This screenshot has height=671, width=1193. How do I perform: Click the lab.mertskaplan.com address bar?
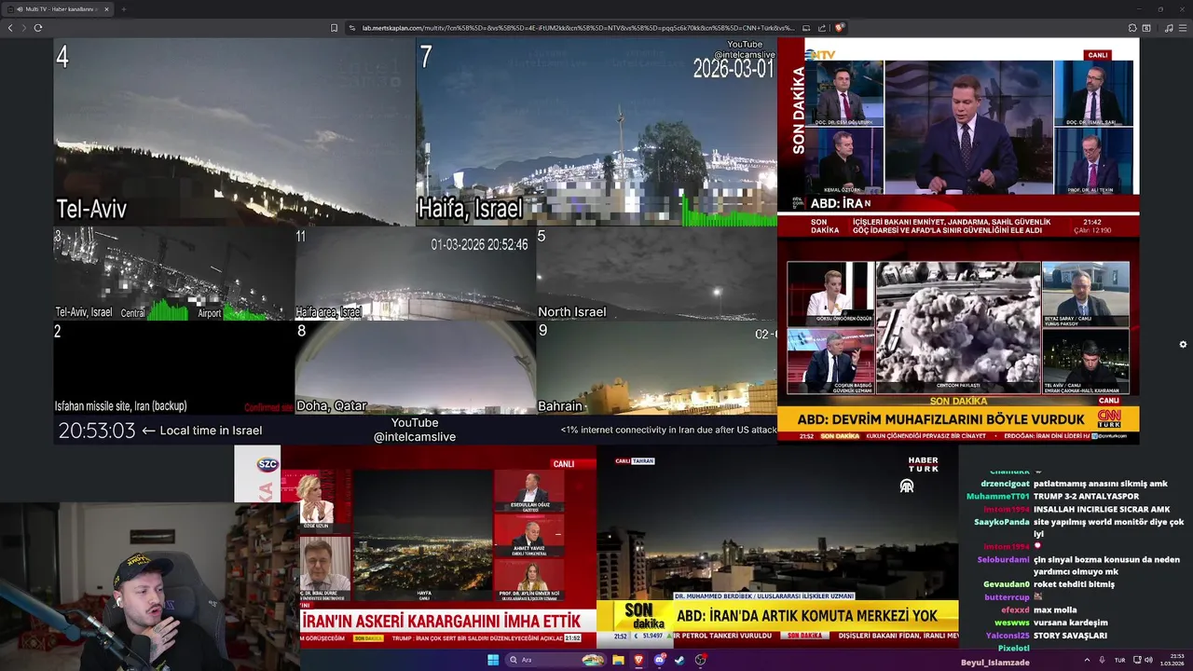click(578, 28)
